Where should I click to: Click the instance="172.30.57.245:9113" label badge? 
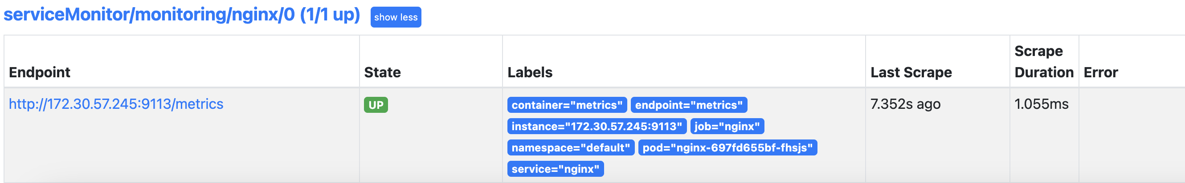(x=597, y=127)
